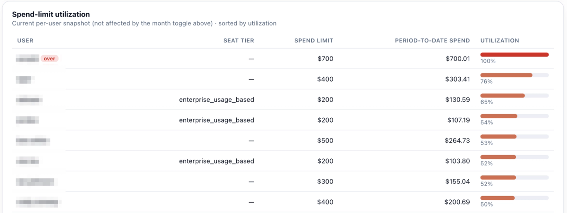Click the $200.69 spend value
The image size is (567, 213).
457,202
